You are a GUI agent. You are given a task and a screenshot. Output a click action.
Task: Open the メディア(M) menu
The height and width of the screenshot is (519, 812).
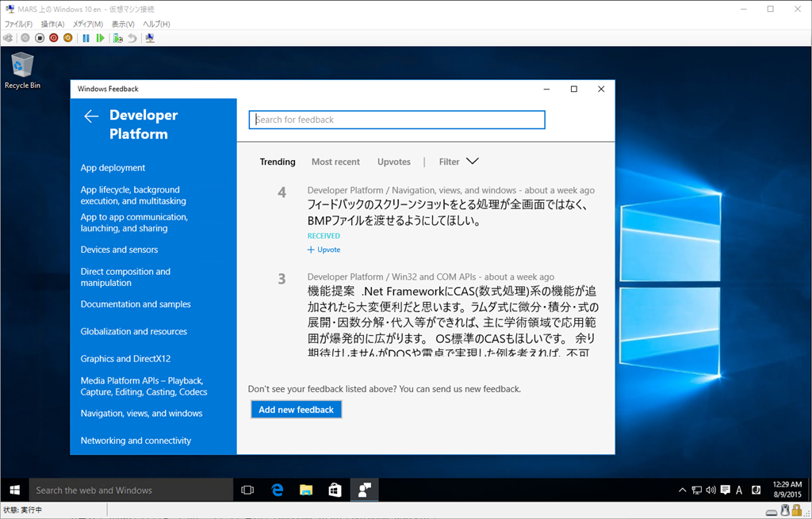coord(88,25)
